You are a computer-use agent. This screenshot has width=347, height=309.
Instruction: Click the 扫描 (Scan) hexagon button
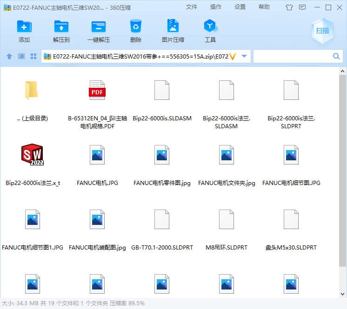[x=322, y=31]
